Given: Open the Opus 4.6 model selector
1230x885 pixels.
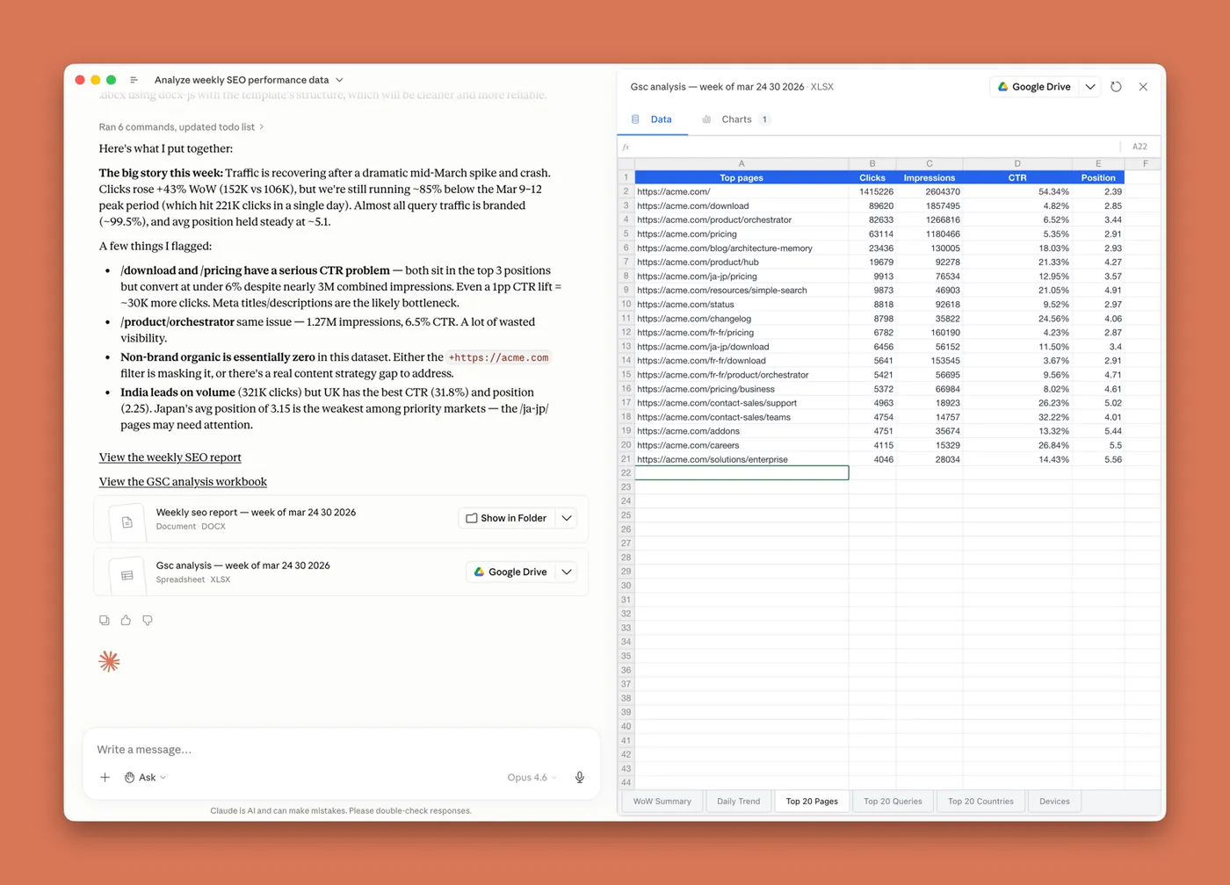Looking at the screenshot, I should pos(532,777).
